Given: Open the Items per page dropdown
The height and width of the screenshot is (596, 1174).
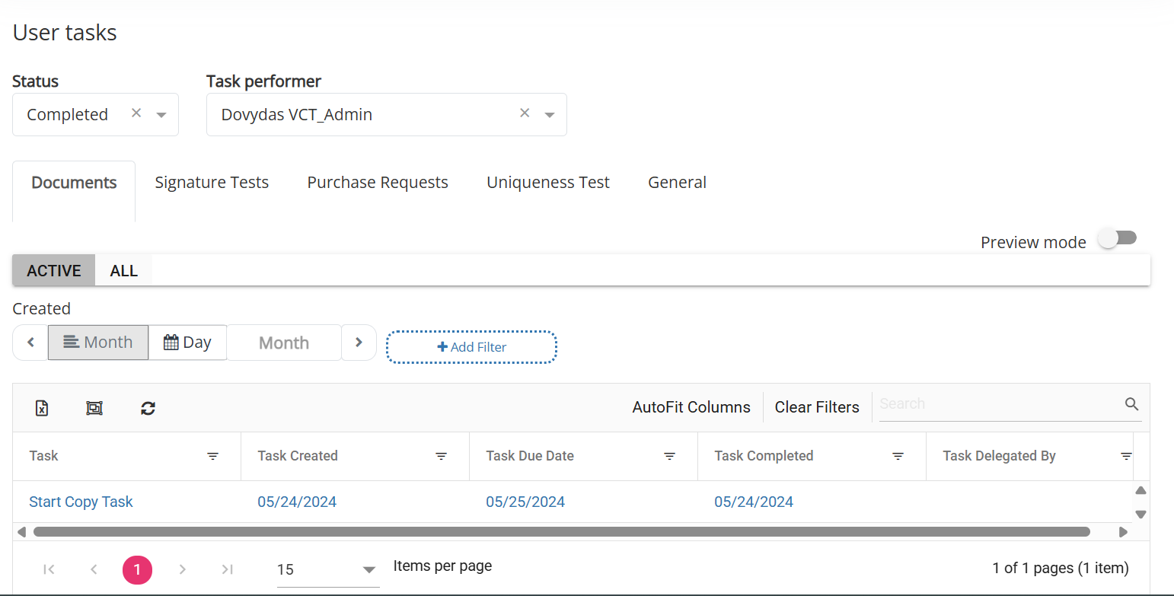Looking at the screenshot, I should (x=370, y=569).
